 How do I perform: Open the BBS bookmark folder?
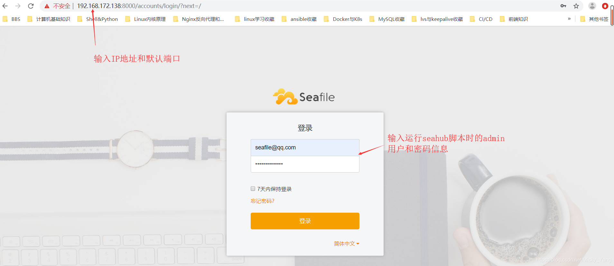point(12,19)
